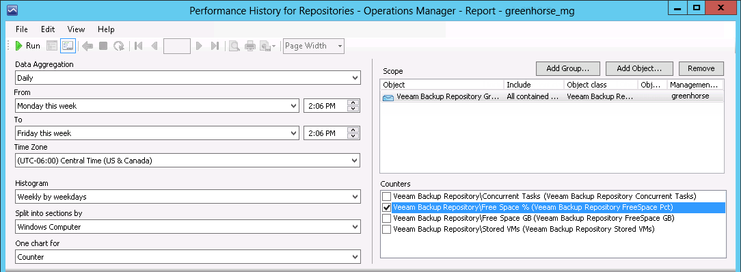The image size is (741, 272).
Task: Click the Add Group... button
Action: (x=568, y=68)
